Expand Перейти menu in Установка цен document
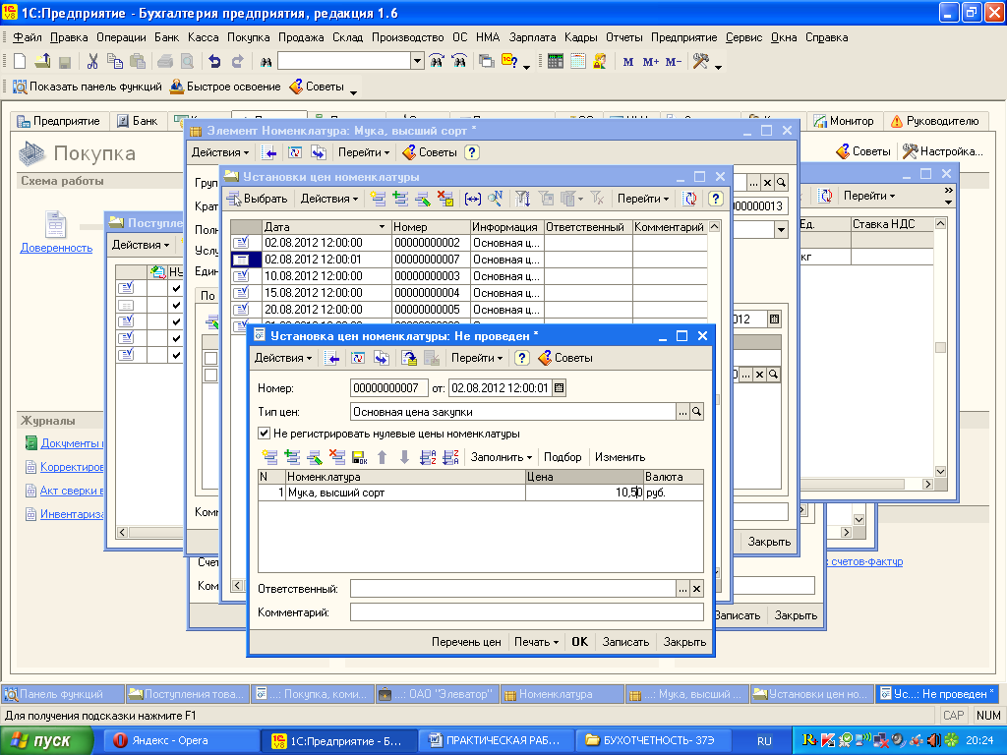1007x755 pixels. pos(477,358)
